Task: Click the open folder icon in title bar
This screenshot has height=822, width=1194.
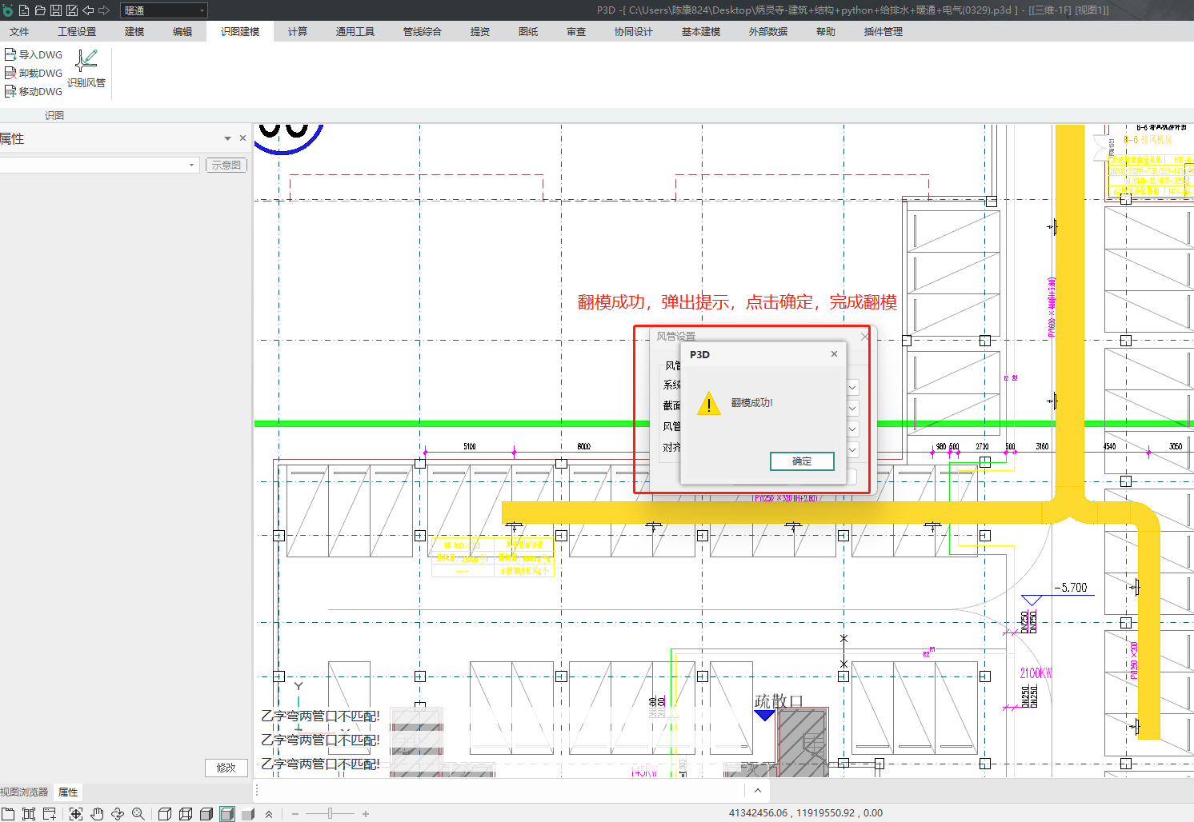Action: 40,10
